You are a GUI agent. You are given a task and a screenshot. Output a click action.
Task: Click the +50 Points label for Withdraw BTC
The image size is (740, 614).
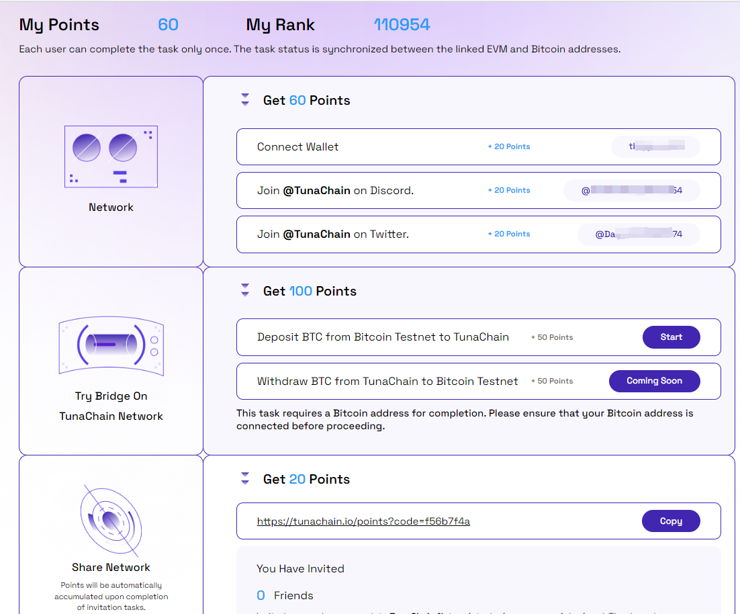[x=552, y=381]
